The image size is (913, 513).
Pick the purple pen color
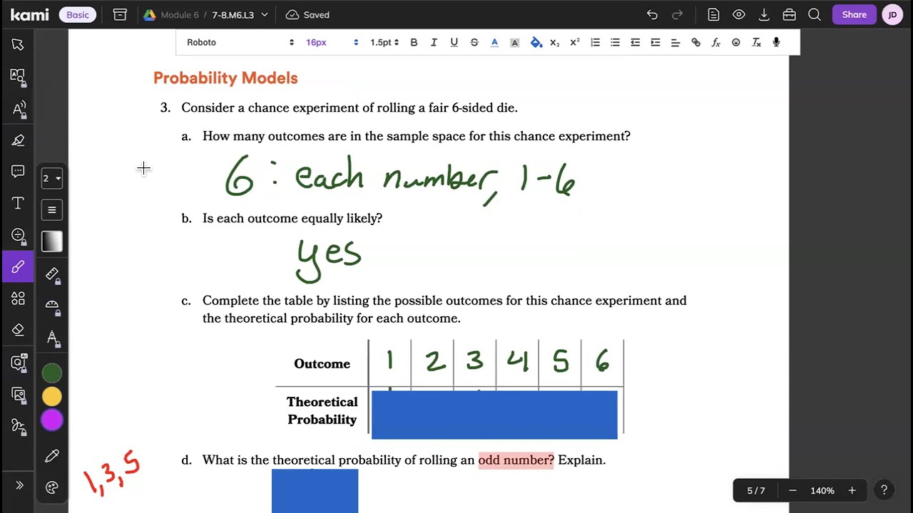click(x=51, y=420)
